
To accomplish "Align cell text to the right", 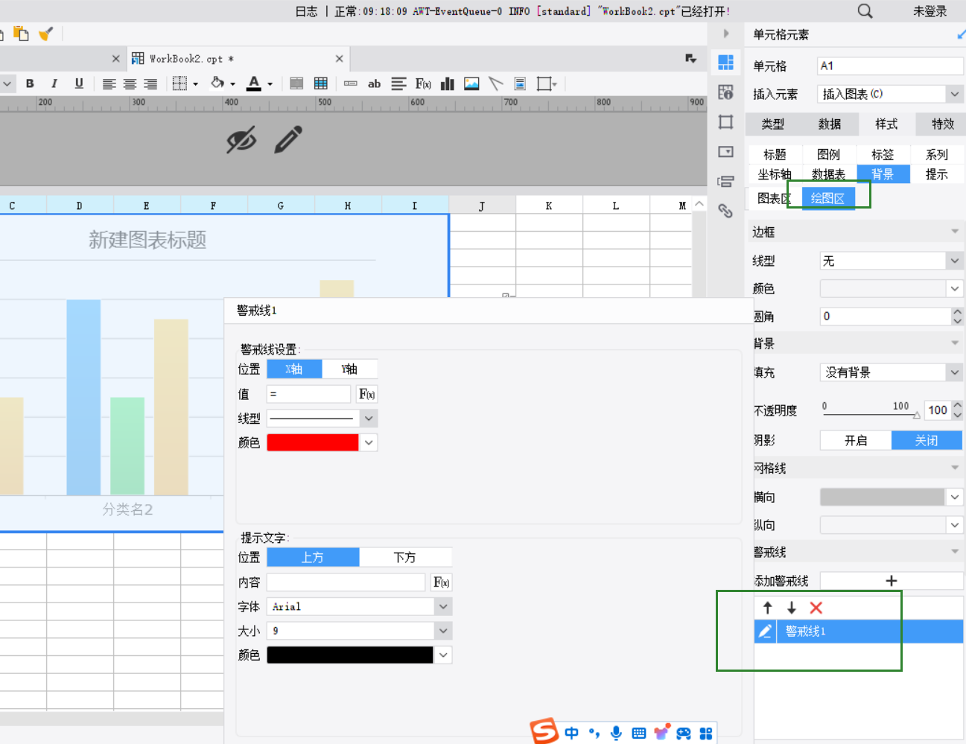I will [x=150, y=83].
